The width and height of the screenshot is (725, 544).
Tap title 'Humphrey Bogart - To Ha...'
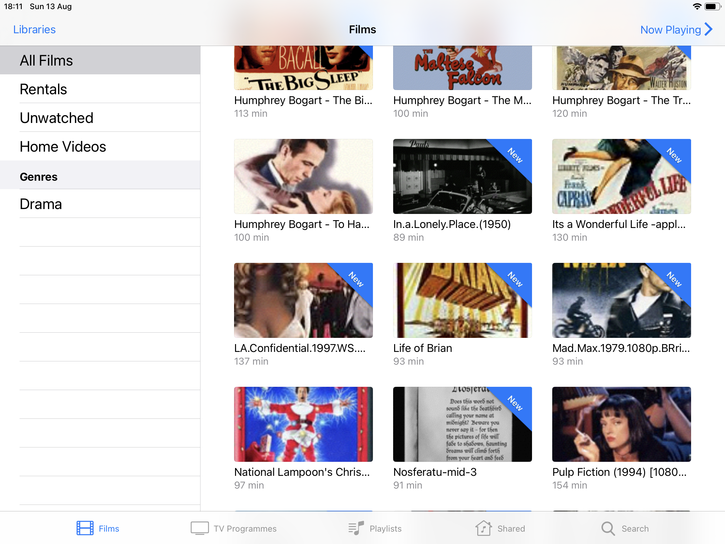tap(302, 224)
